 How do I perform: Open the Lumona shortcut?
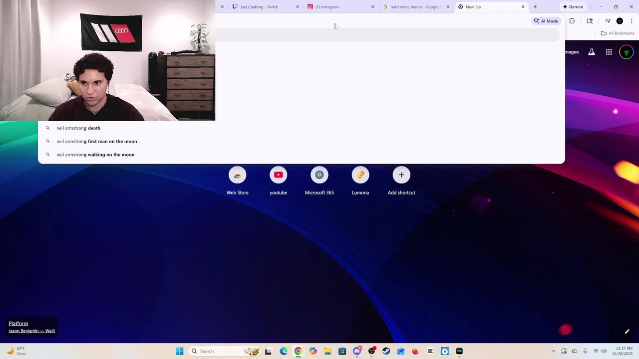[360, 181]
